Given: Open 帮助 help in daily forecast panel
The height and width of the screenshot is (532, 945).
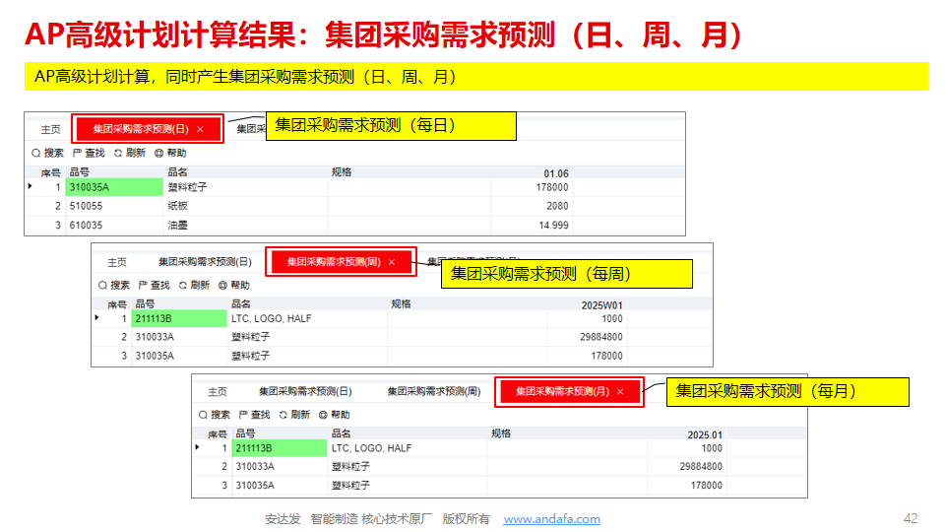Looking at the screenshot, I should pyautogui.click(x=159, y=154).
